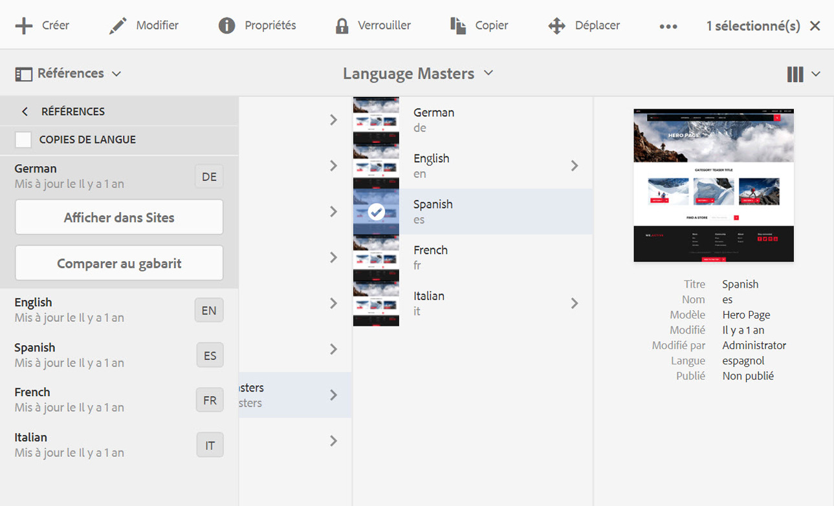The height and width of the screenshot is (506, 834).
Task: Expand the English 'en' page chevron
Action: 574,166
